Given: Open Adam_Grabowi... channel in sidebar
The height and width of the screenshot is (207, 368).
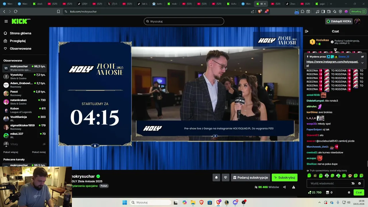Looking at the screenshot, I should (x=24, y=85).
